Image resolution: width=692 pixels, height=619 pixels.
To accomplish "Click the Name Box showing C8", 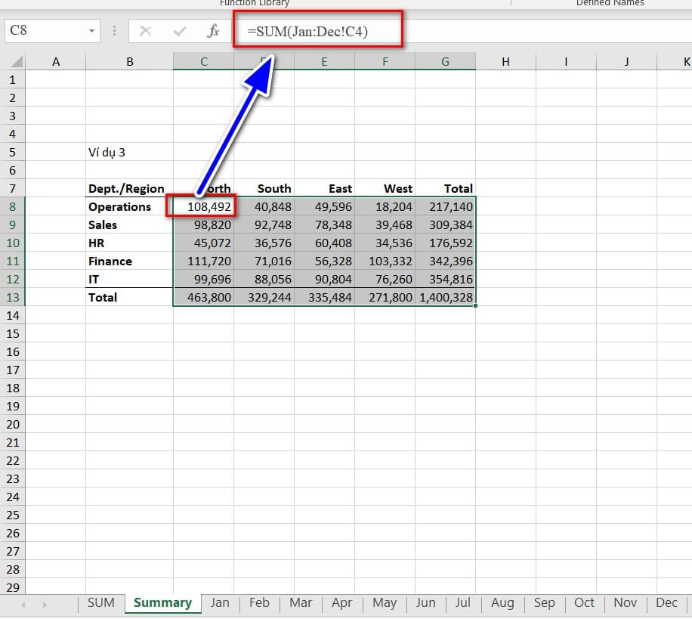I will coord(45,31).
